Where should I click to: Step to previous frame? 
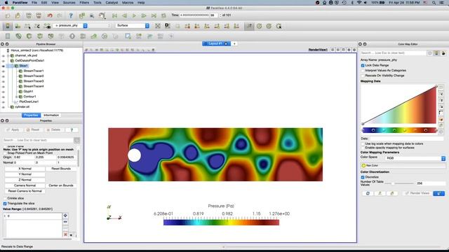124,15
